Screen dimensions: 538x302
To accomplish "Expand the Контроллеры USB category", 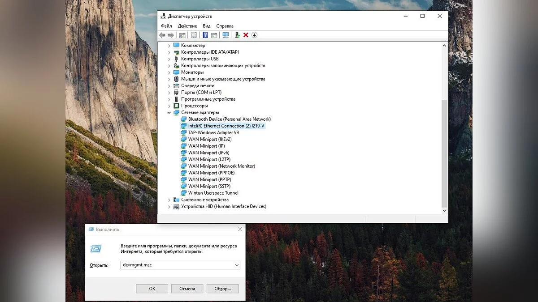I will coord(169,59).
